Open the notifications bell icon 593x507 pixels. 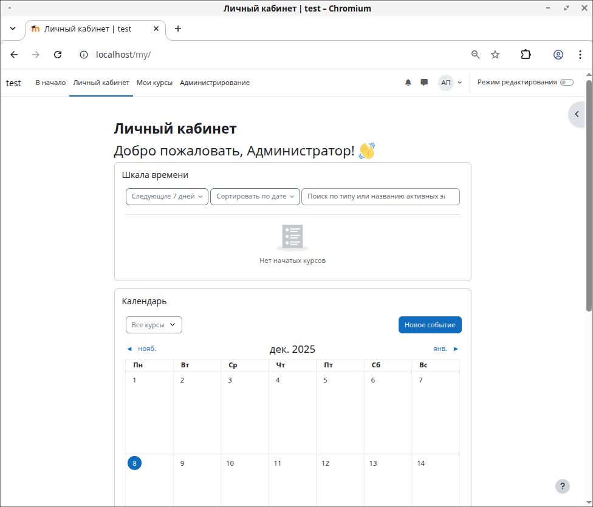pyautogui.click(x=408, y=83)
